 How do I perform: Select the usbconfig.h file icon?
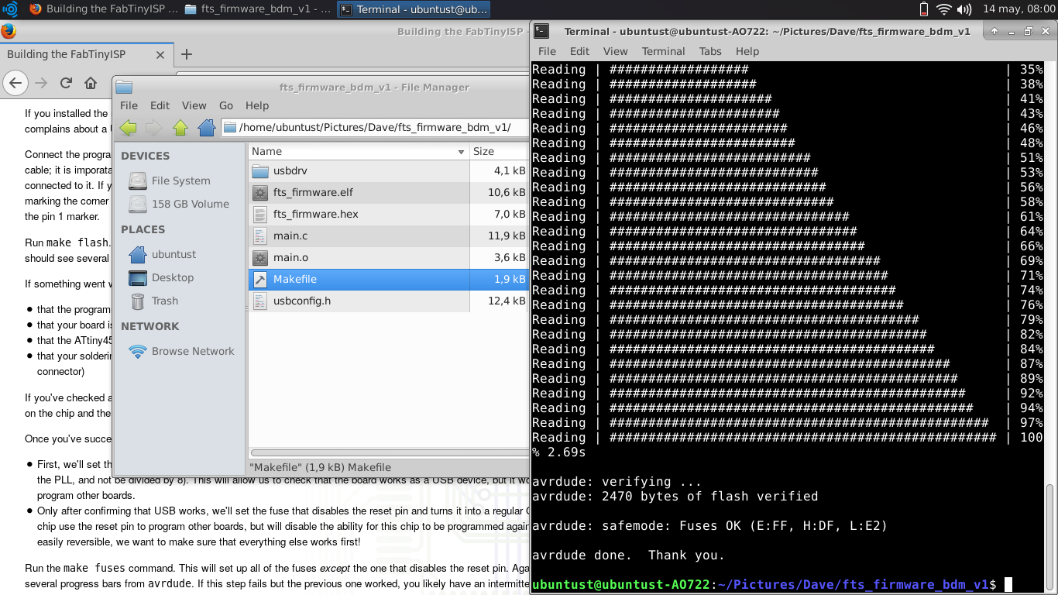(260, 301)
